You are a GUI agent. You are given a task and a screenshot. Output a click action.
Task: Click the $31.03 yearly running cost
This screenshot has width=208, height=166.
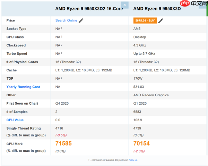click(139, 87)
